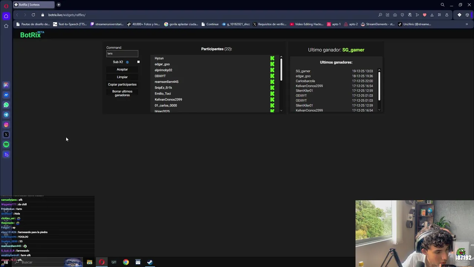Click Copiar participantes button
The width and height of the screenshot is (474, 267).
(122, 85)
